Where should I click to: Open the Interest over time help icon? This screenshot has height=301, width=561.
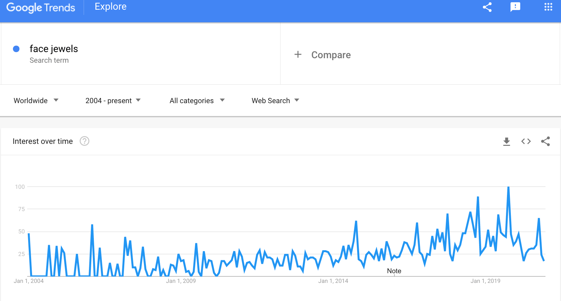point(84,141)
